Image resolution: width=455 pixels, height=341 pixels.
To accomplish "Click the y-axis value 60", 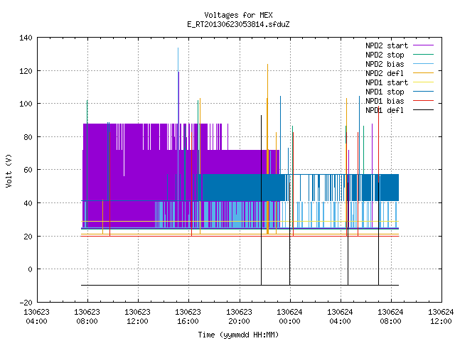I will click(x=28, y=170).
